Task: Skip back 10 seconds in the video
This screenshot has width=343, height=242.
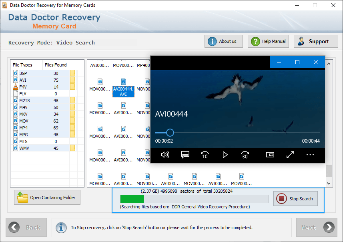Action: tap(205, 155)
